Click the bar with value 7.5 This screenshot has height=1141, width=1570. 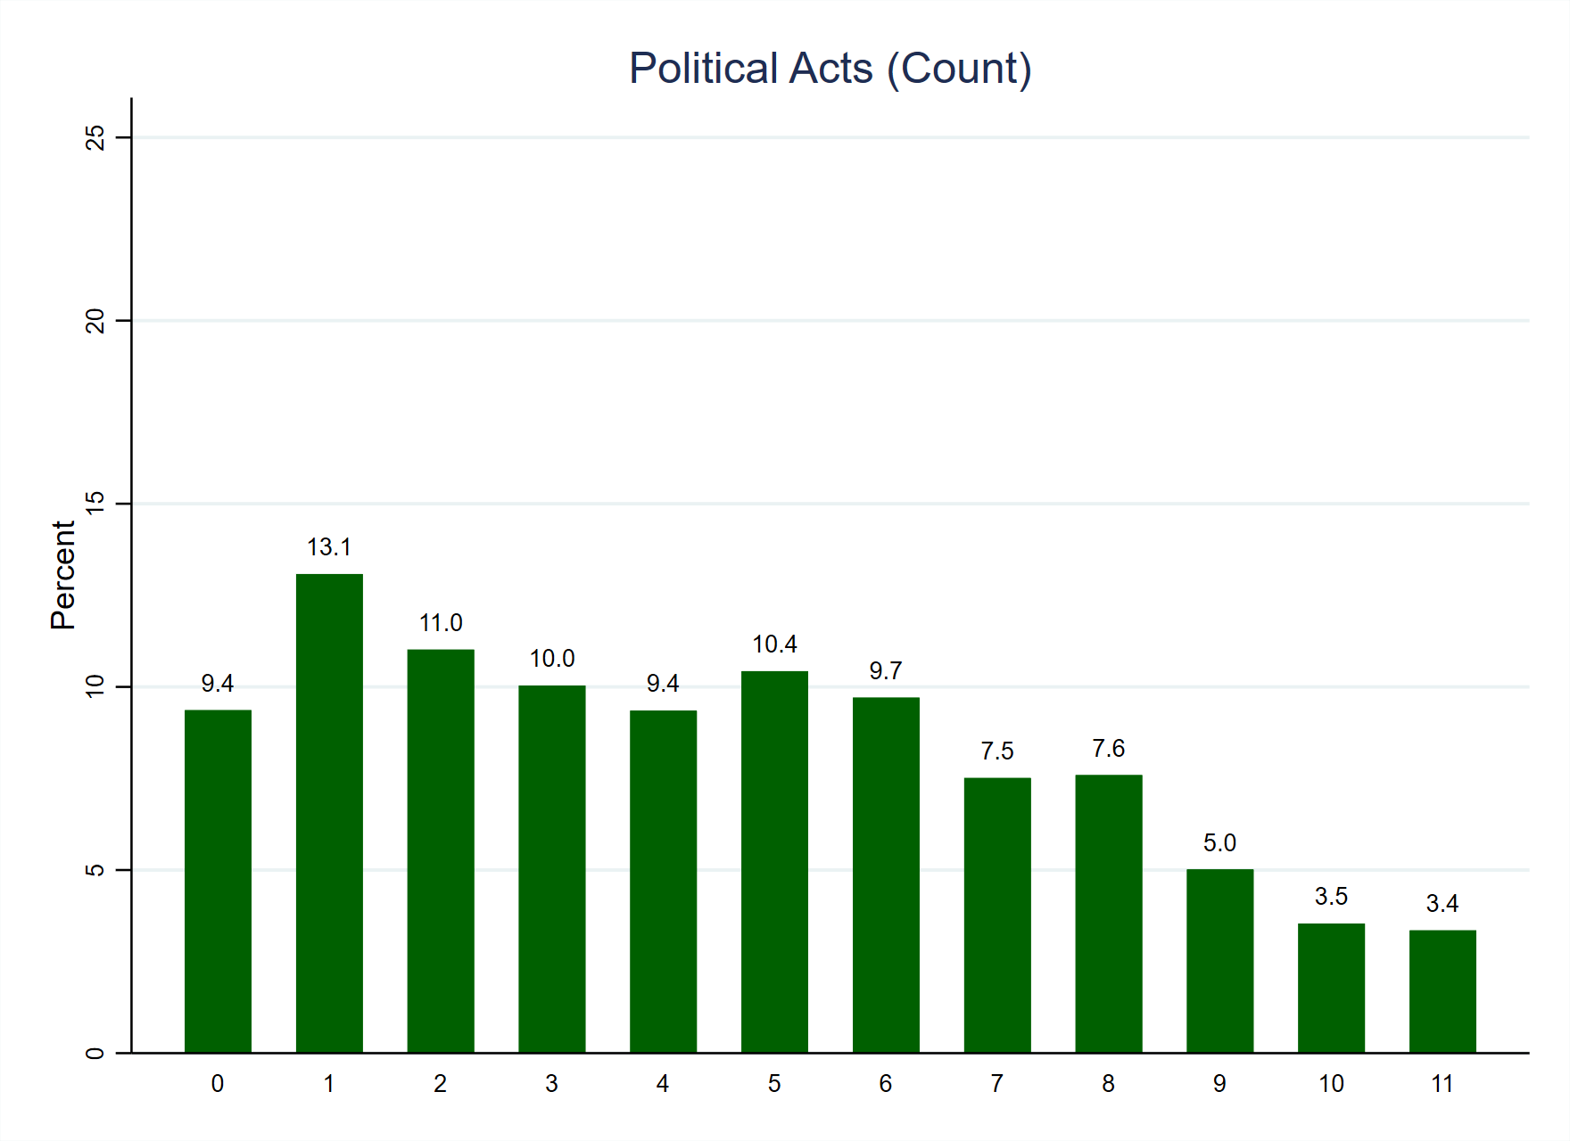pyautogui.click(x=997, y=915)
